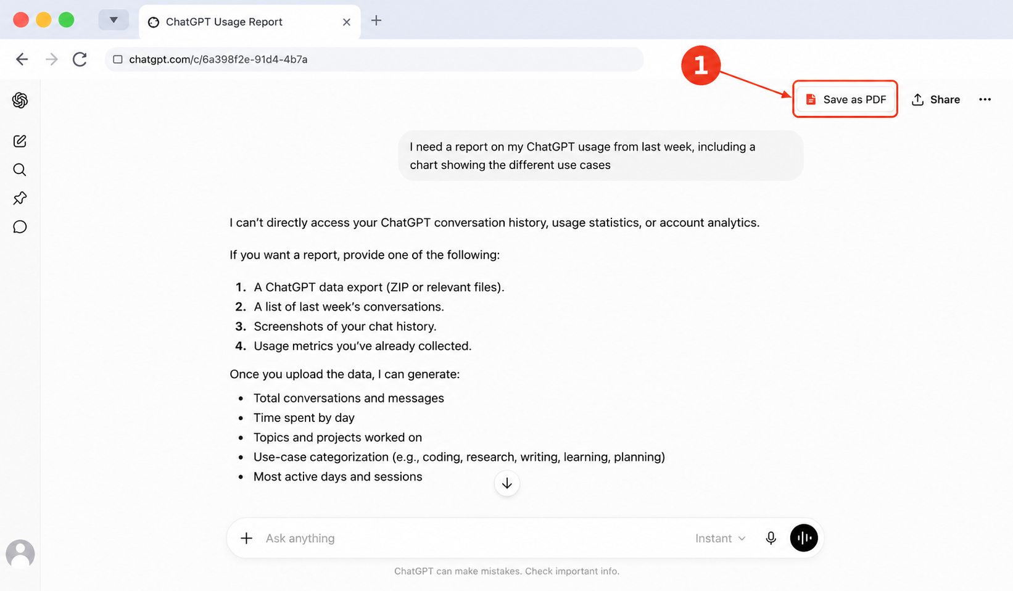Viewport: 1013px width, 591px height.
Task: Close the ChatGPT Usage Report tab
Action: click(x=347, y=22)
